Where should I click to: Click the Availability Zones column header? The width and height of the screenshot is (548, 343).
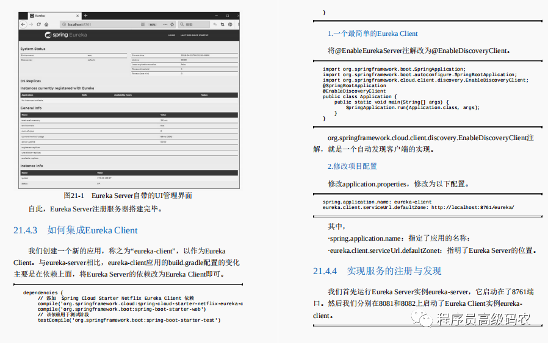pos(123,95)
